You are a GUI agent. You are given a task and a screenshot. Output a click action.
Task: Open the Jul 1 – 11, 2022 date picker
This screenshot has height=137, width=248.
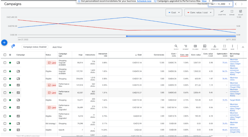[x=220, y=4]
